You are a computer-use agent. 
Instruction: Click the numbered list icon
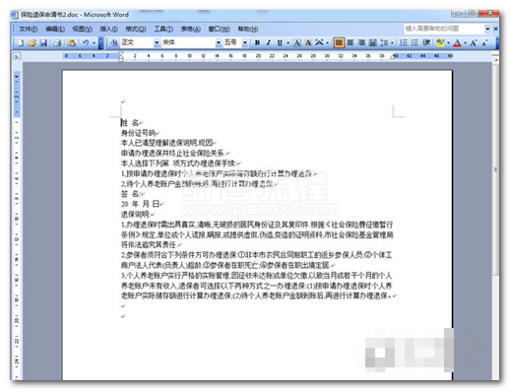[404, 42]
